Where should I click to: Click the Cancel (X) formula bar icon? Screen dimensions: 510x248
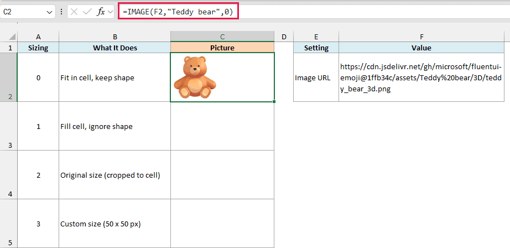[74, 12]
